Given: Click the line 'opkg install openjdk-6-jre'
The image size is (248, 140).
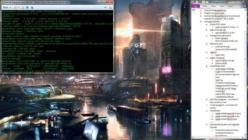Looking at the screenshot, I should 227,116.
